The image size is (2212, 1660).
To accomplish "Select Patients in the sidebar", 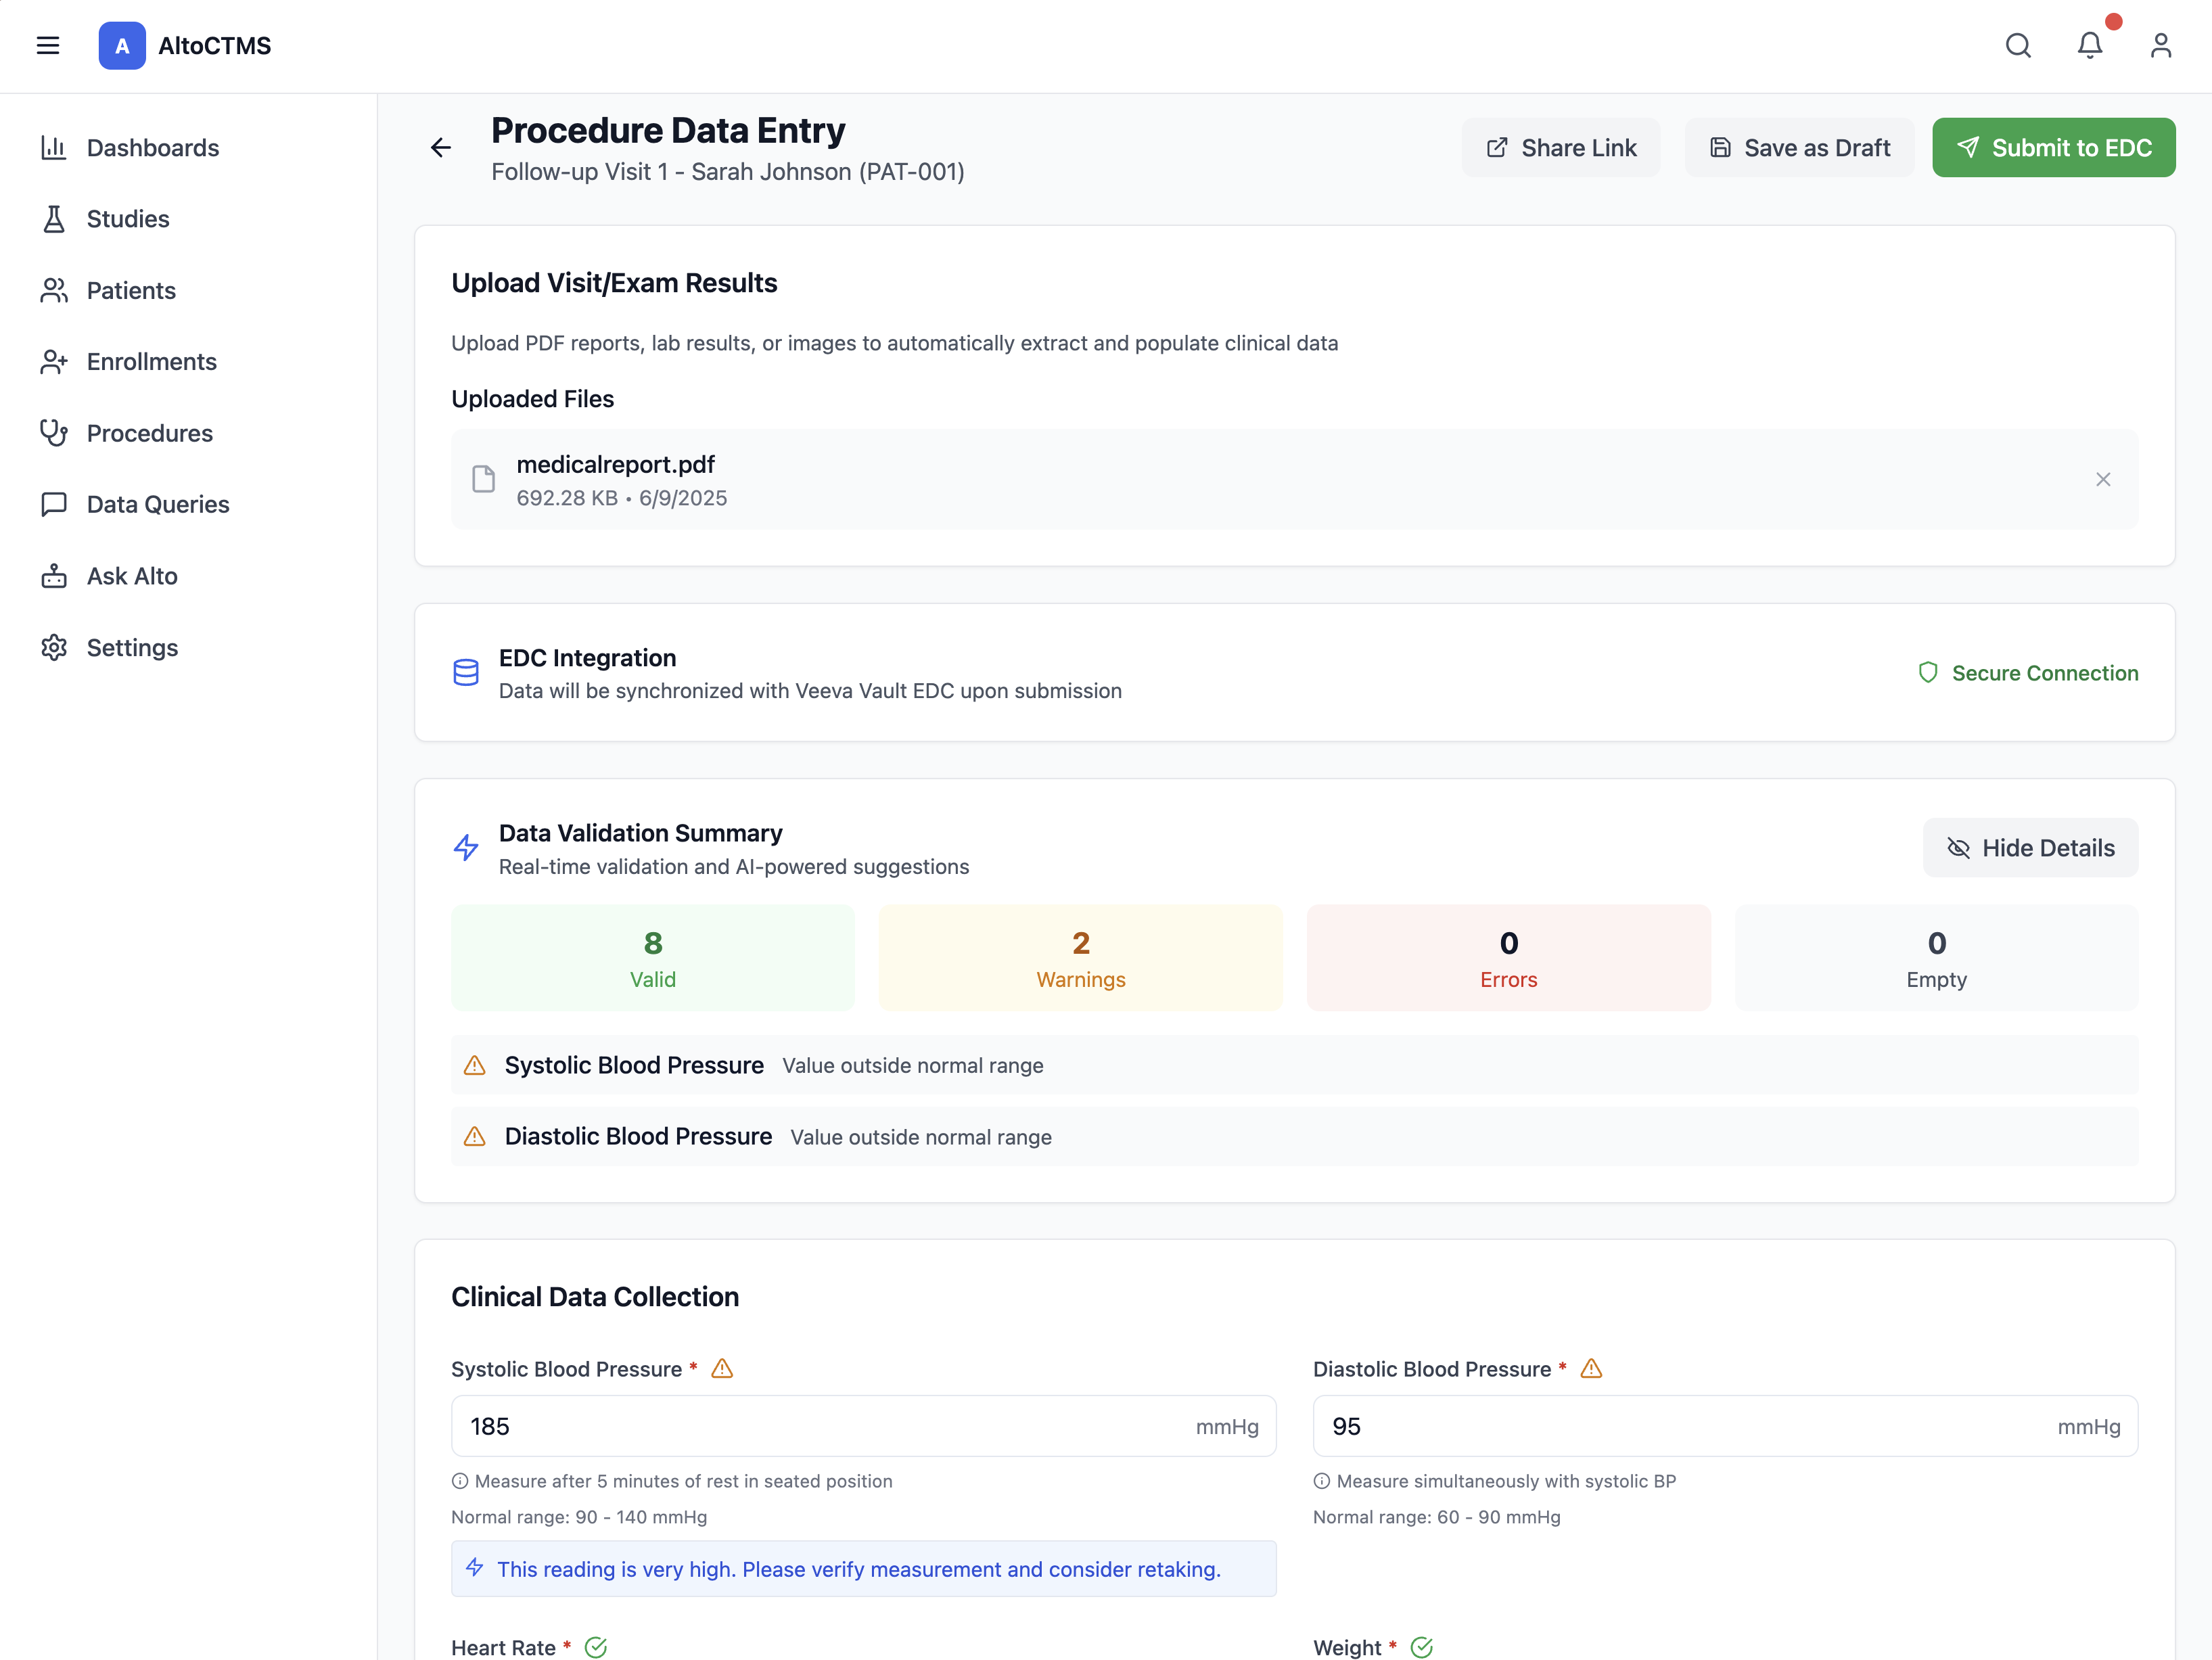I will tap(130, 290).
